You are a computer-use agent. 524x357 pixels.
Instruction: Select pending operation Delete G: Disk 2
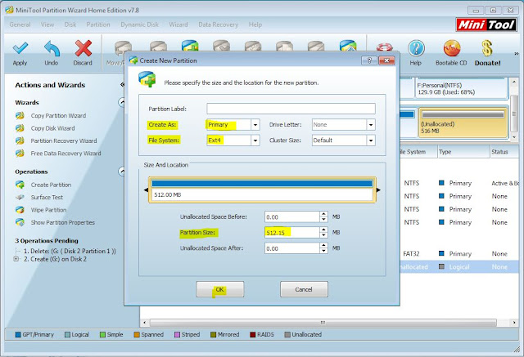coord(70,251)
